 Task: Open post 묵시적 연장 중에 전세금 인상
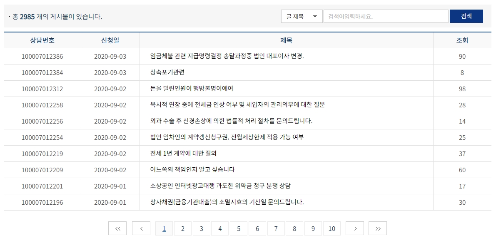point(237,104)
